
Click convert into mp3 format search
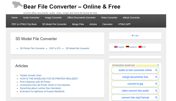[x=135, y=97]
